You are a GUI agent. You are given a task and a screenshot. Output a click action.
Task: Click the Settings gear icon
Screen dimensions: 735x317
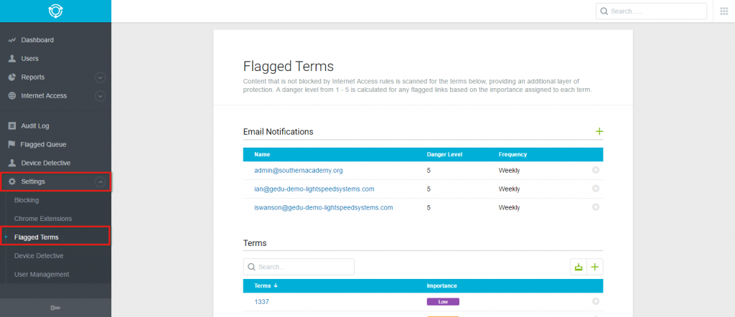pyautogui.click(x=12, y=181)
